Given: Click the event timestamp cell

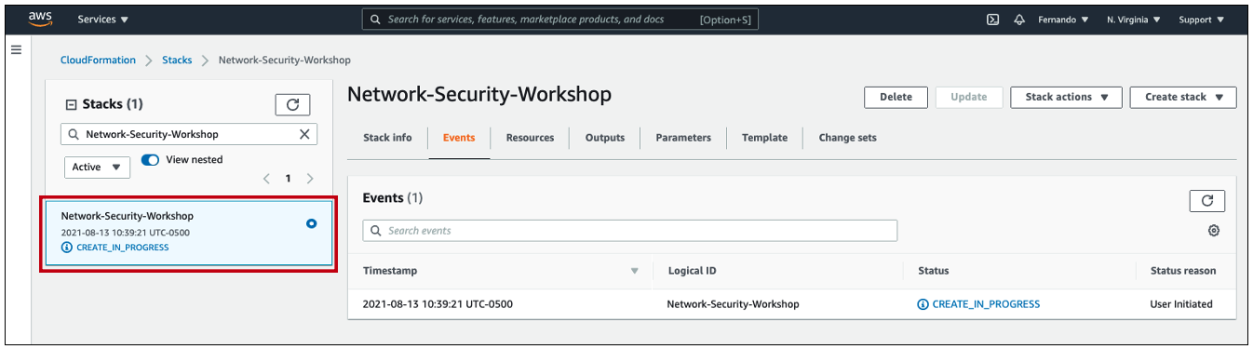Looking at the screenshot, I should tap(438, 304).
